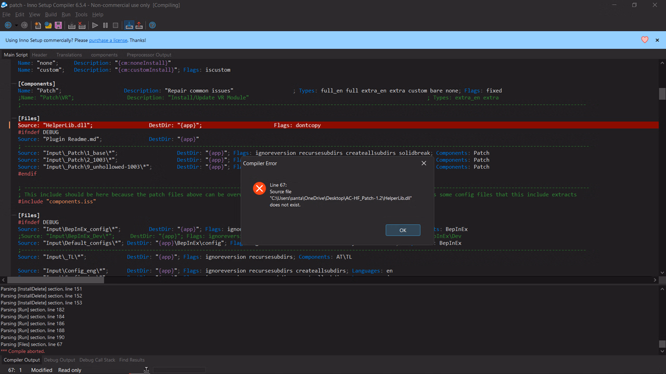The width and height of the screenshot is (666, 374).
Task: Click the Help question mark icon
Action: coord(152,25)
